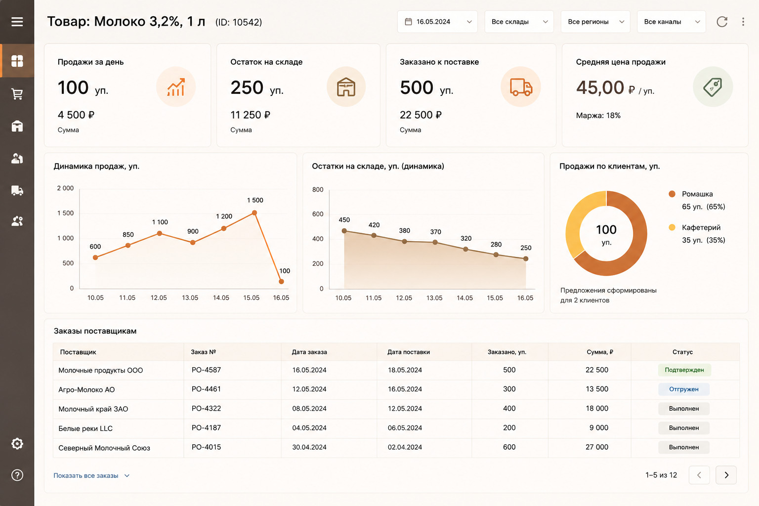
Task: Expand the 'Все склады' dropdown
Action: coord(519,22)
